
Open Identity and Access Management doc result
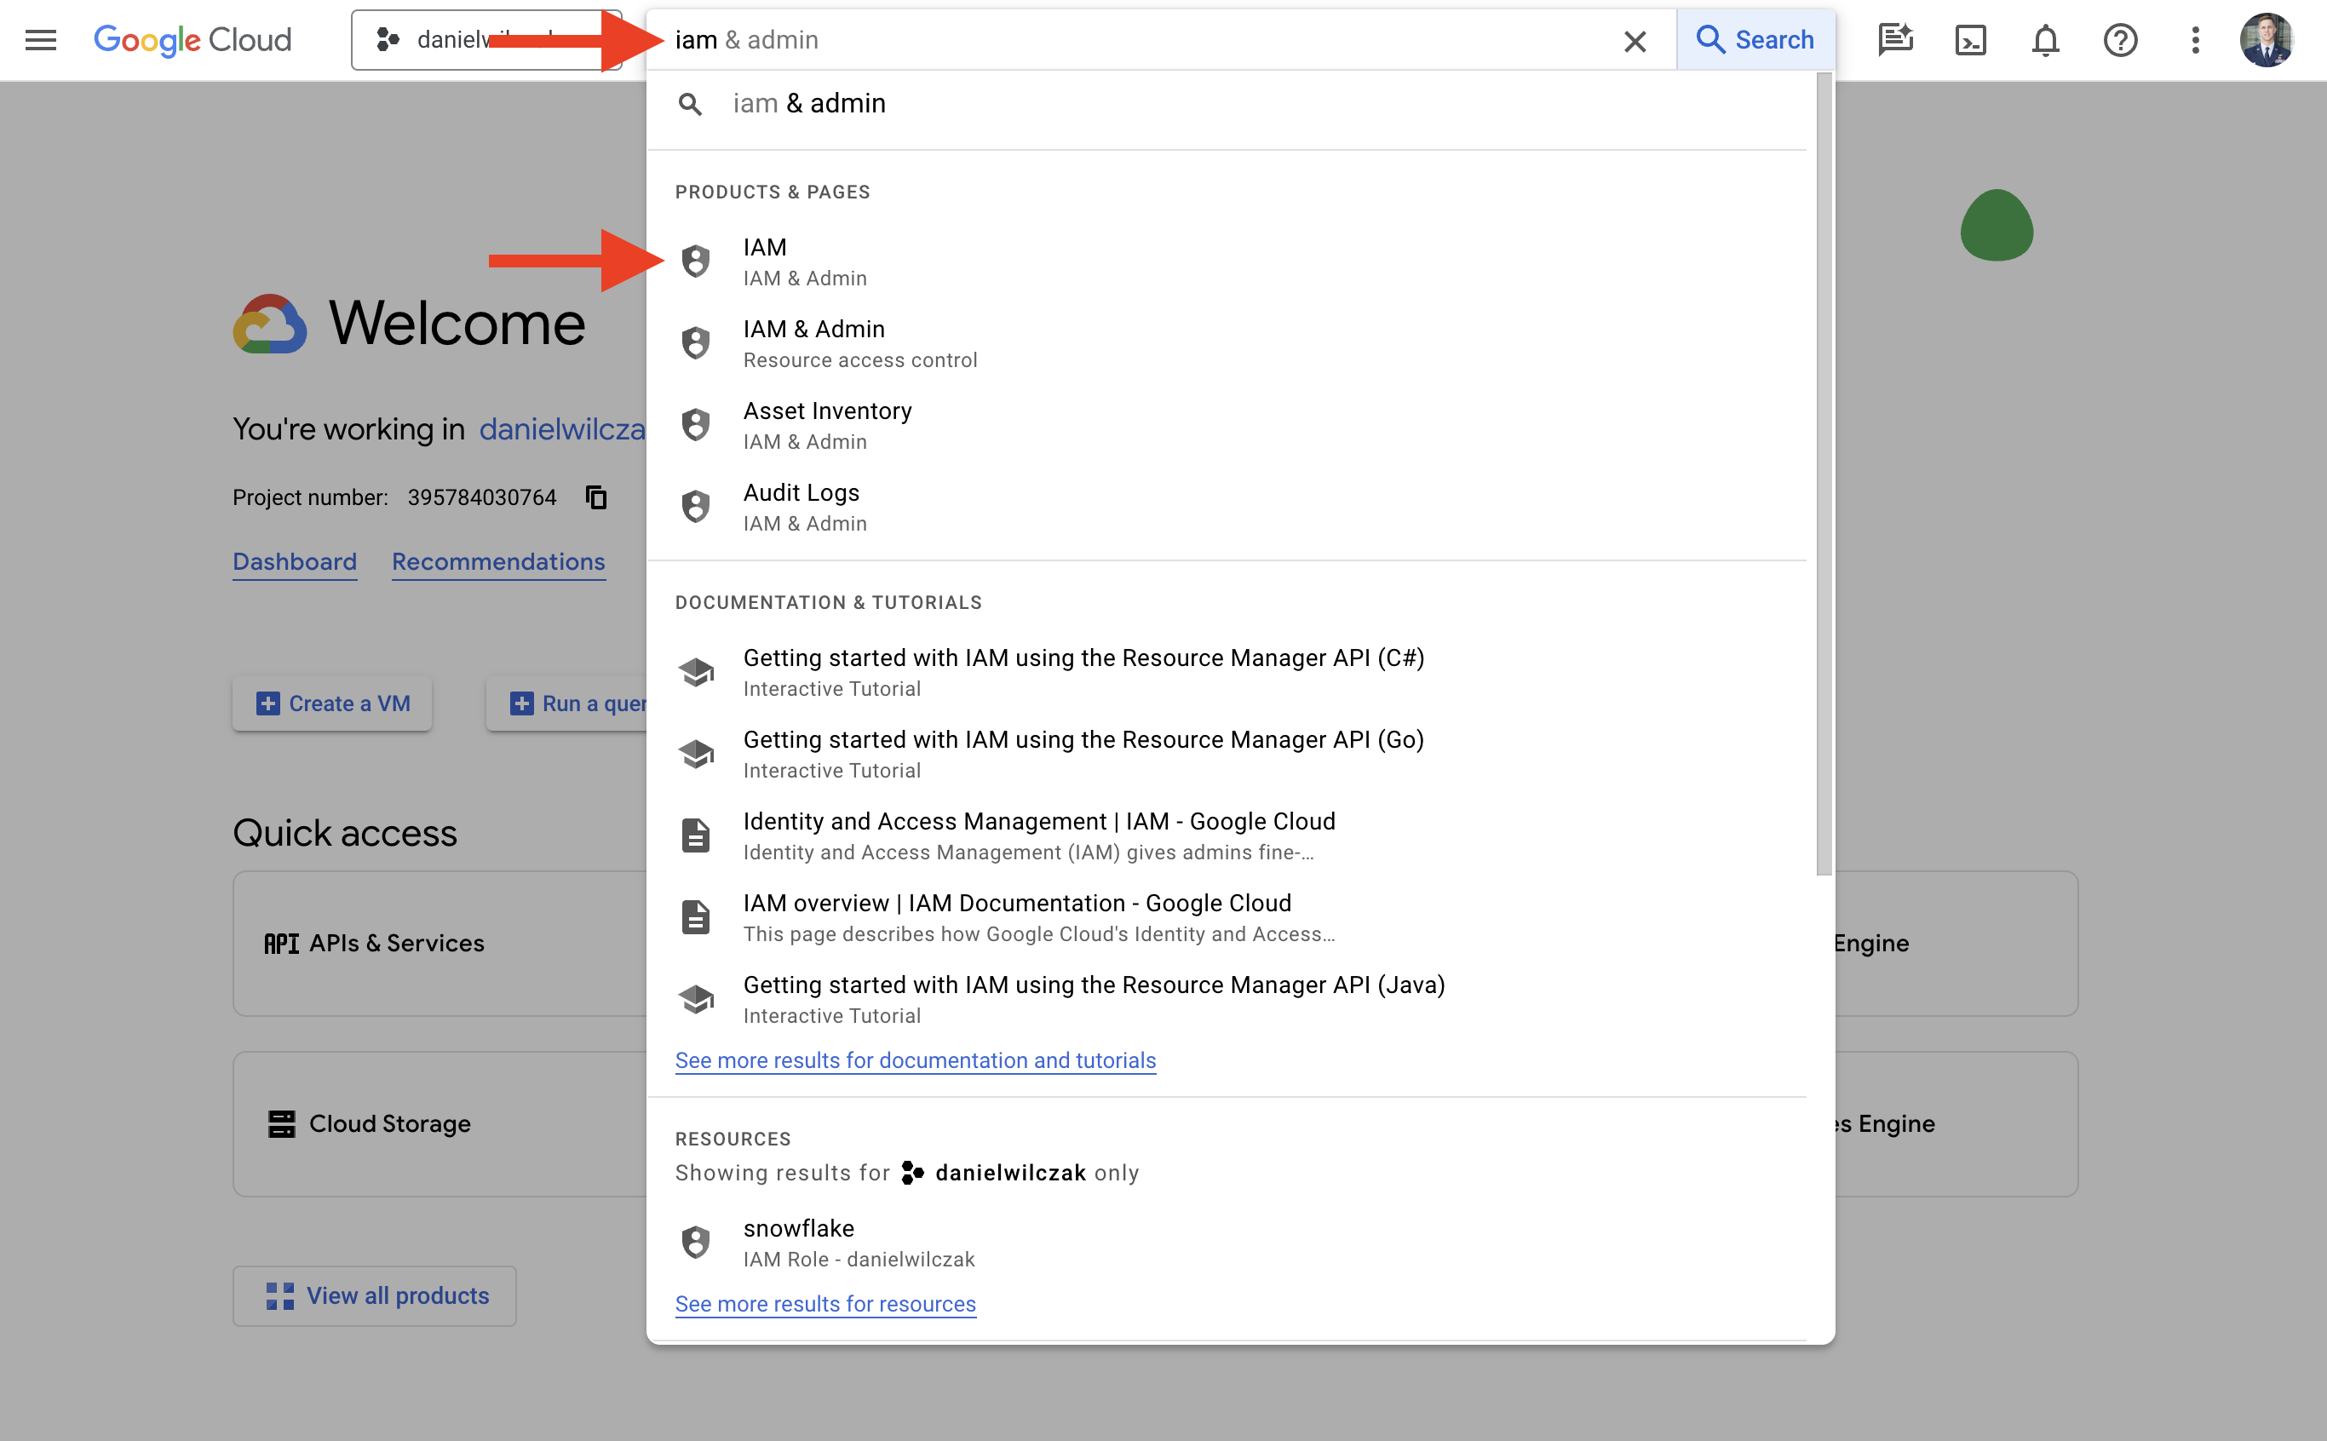point(1227,835)
